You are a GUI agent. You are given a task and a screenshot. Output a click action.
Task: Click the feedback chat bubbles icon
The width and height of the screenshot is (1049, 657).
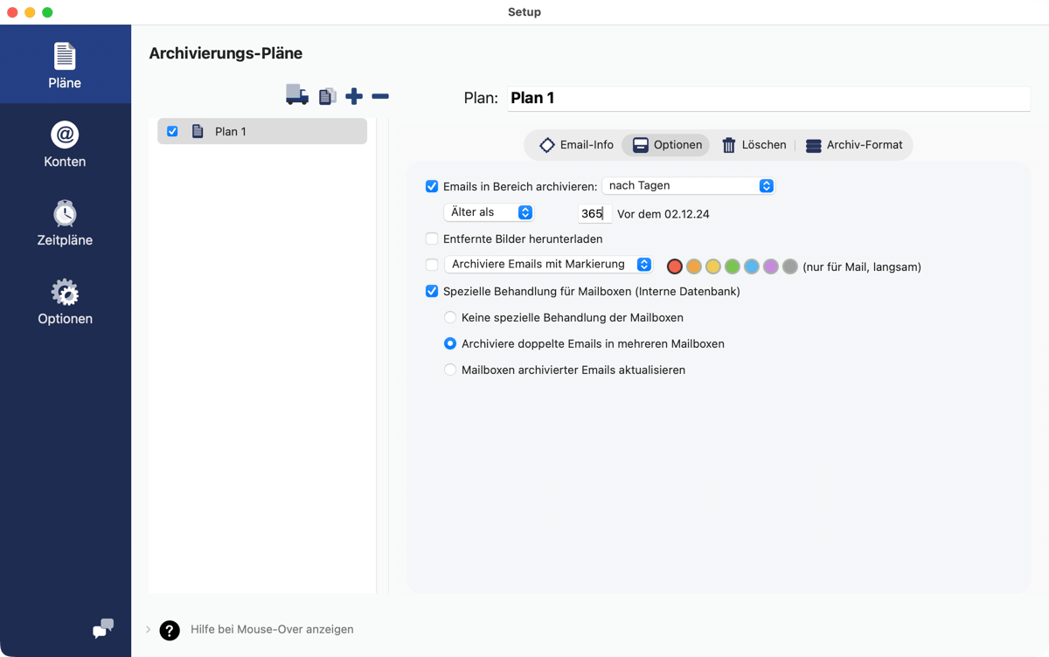103,628
